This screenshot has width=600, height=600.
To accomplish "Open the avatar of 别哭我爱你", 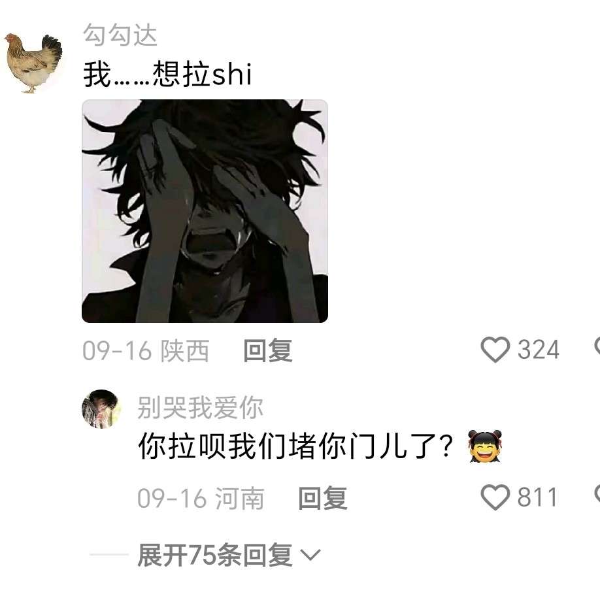I will (101, 408).
